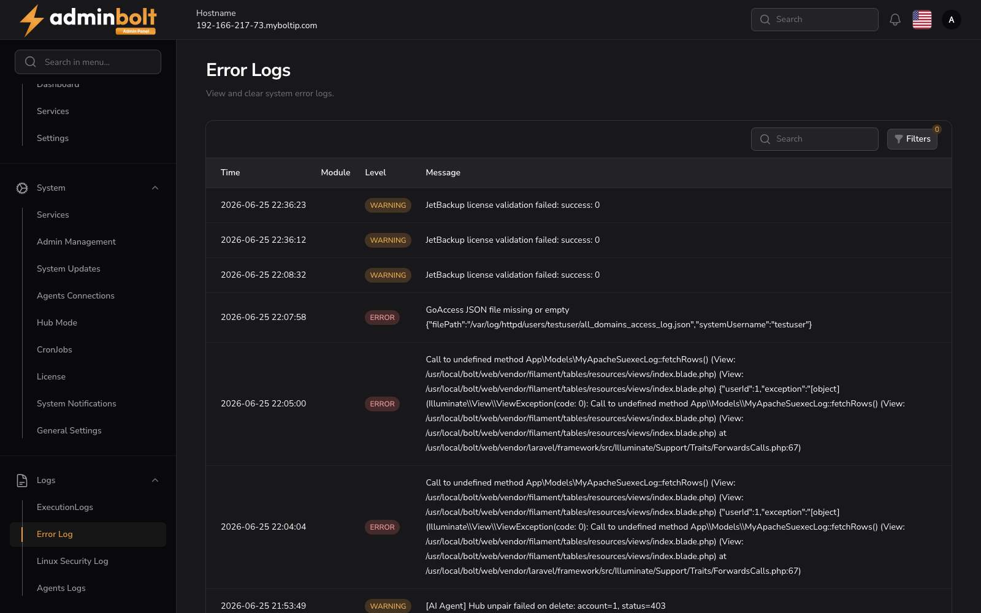Click ERROR badge for 22:04:04 entry
The height and width of the screenshot is (613, 981).
[x=382, y=527]
